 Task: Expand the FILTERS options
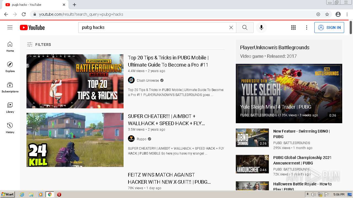coord(39,45)
